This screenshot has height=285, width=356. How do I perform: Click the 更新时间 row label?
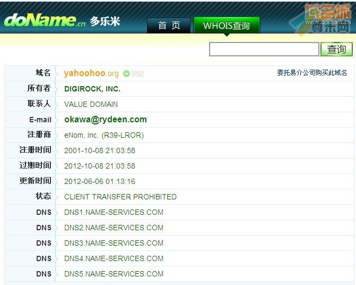point(35,181)
